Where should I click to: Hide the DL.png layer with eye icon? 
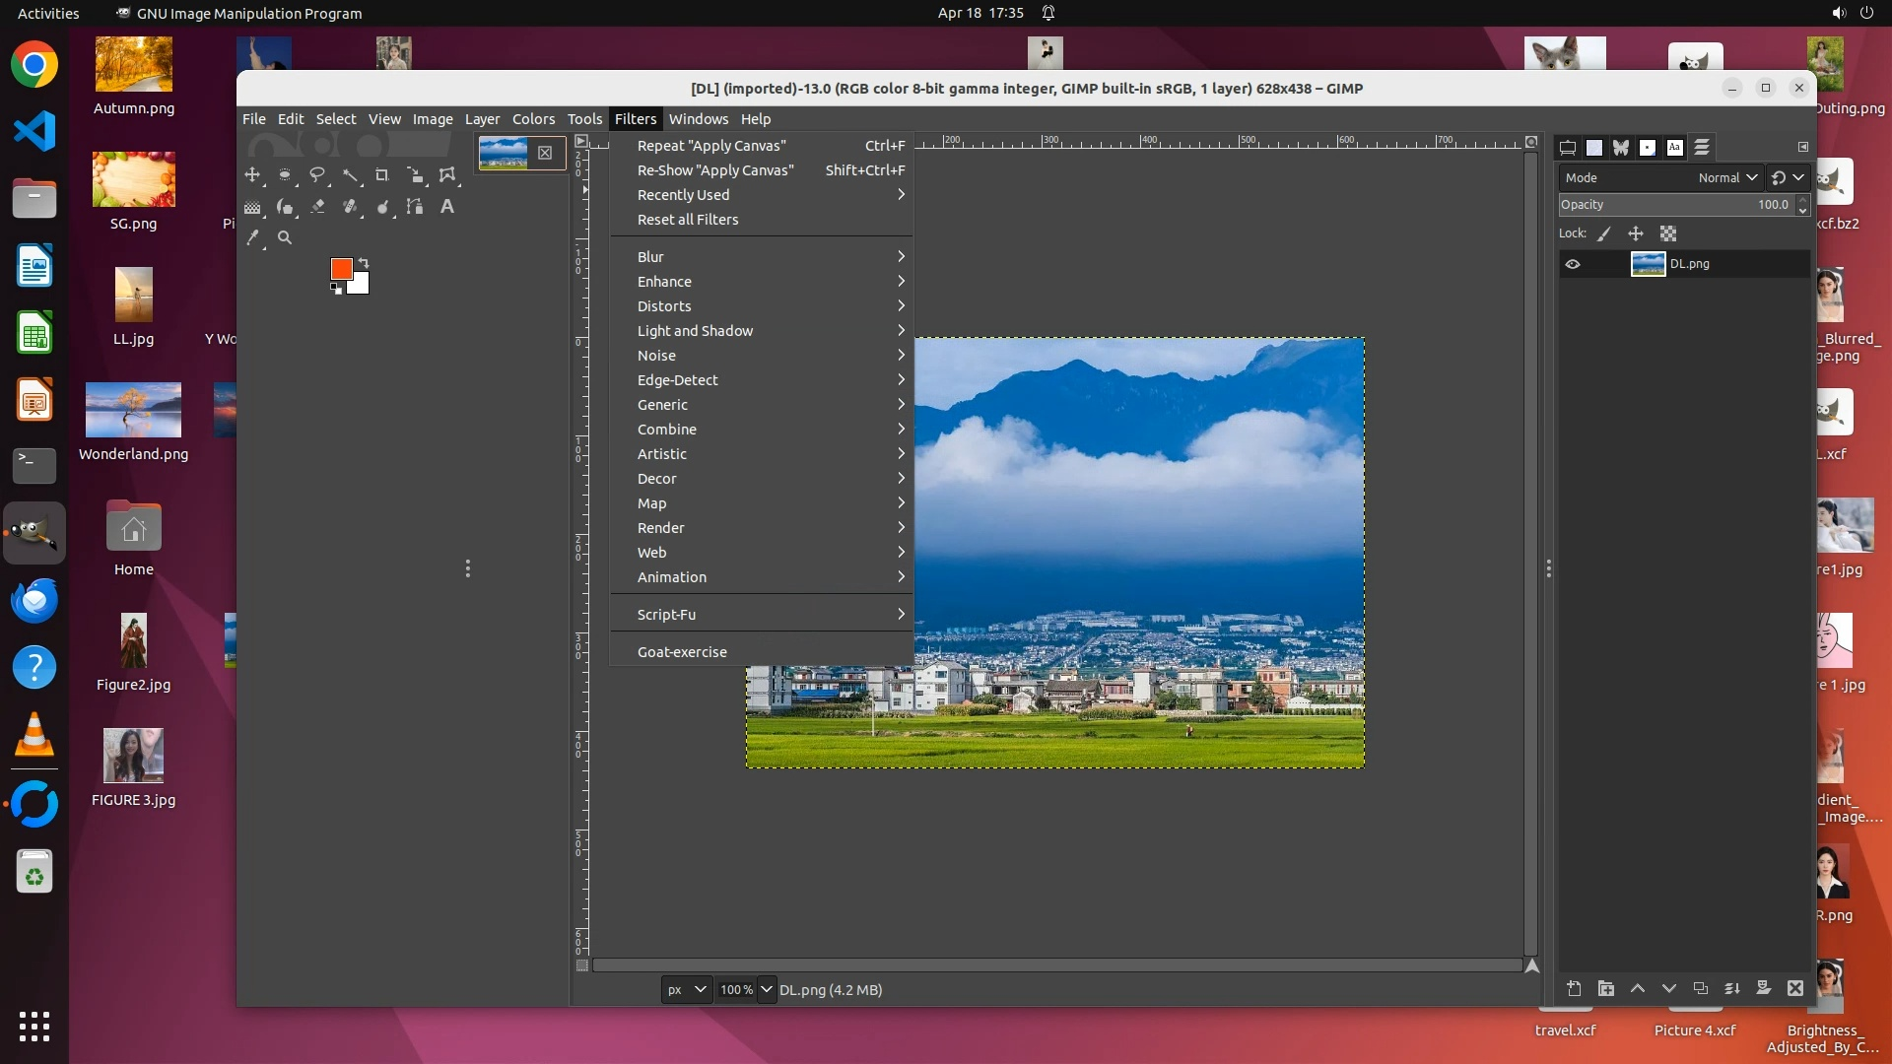coord(1573,264)
